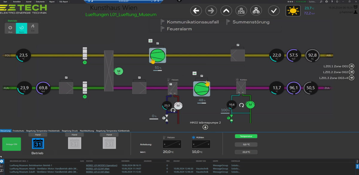Open the MSR02_L01.MODES.Operation3 position link
Viewport: 359px width, 175px height.
(101, 165)
